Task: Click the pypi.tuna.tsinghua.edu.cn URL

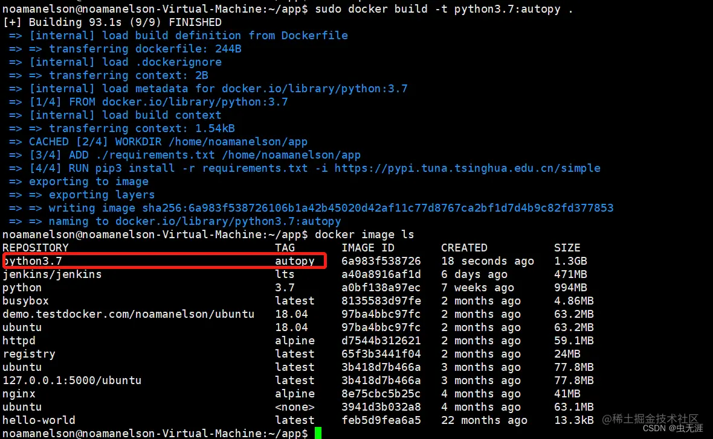Action: click(x=468, y=168)
